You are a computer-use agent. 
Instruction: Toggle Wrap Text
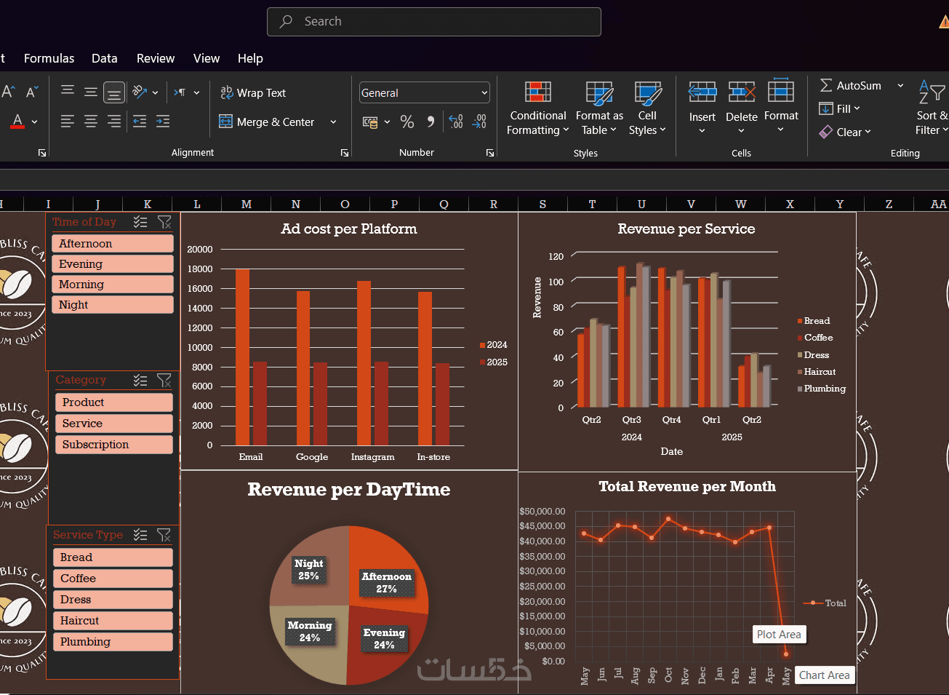point(253,92)
